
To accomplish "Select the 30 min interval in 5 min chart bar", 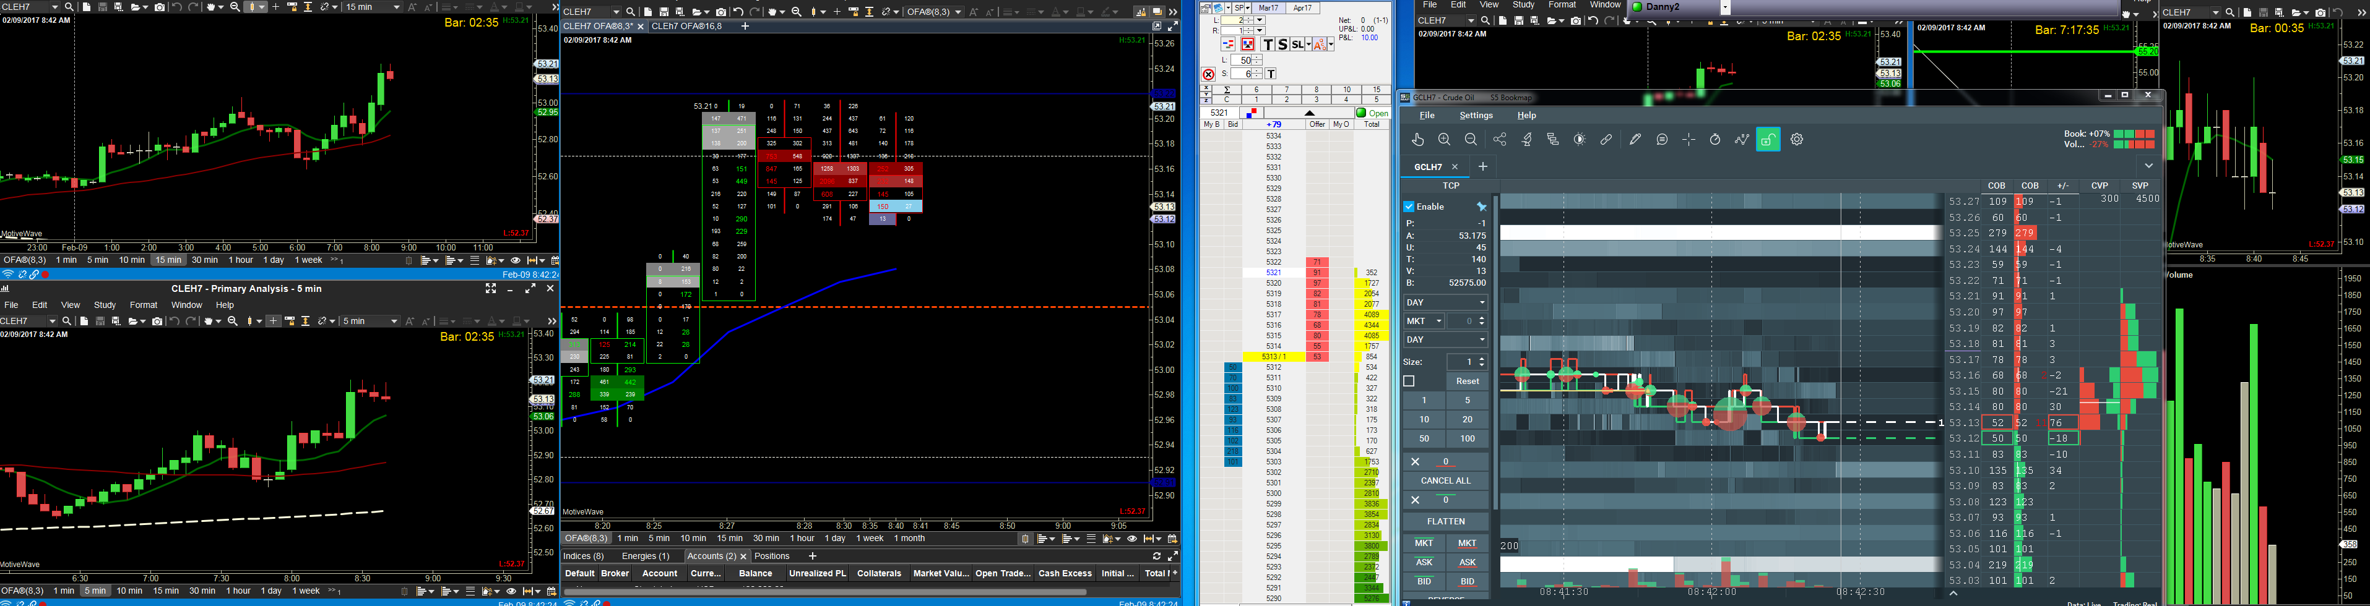I will (202, 591).
